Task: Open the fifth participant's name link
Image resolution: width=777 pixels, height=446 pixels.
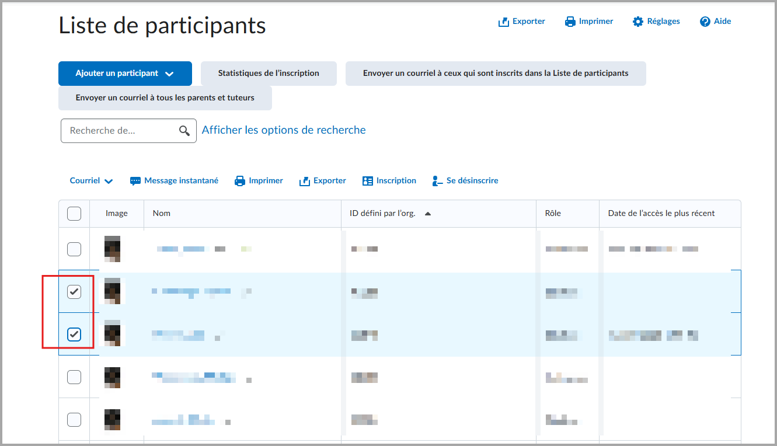Action: point(191,420)
